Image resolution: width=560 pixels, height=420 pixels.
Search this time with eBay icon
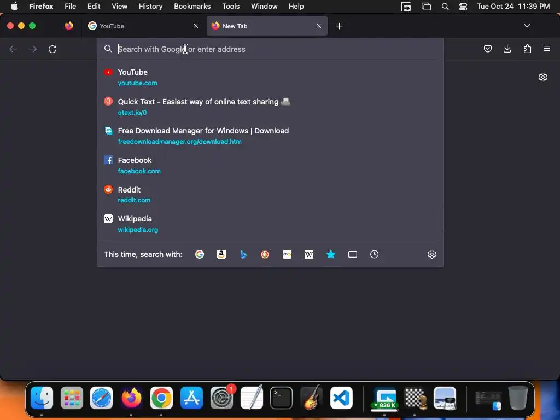pos(287,254)
